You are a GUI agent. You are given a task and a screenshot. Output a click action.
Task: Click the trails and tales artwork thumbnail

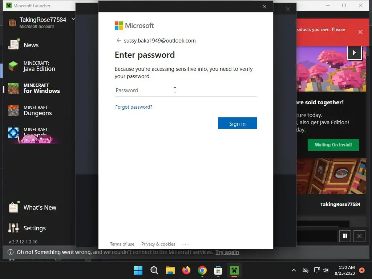331,176
